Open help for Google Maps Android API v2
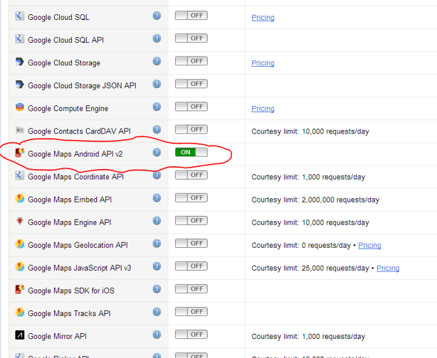Viewport: 437px width, 358px height. pos(157,153)
